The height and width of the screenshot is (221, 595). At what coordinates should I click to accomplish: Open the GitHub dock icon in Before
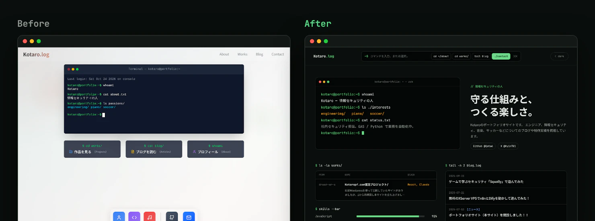tap(172, 217)
